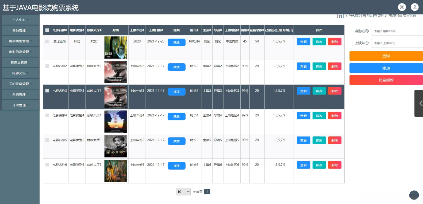Click 播放 in the 电影名称6 row
Screen dimensions: 423x204
point(176,166)
